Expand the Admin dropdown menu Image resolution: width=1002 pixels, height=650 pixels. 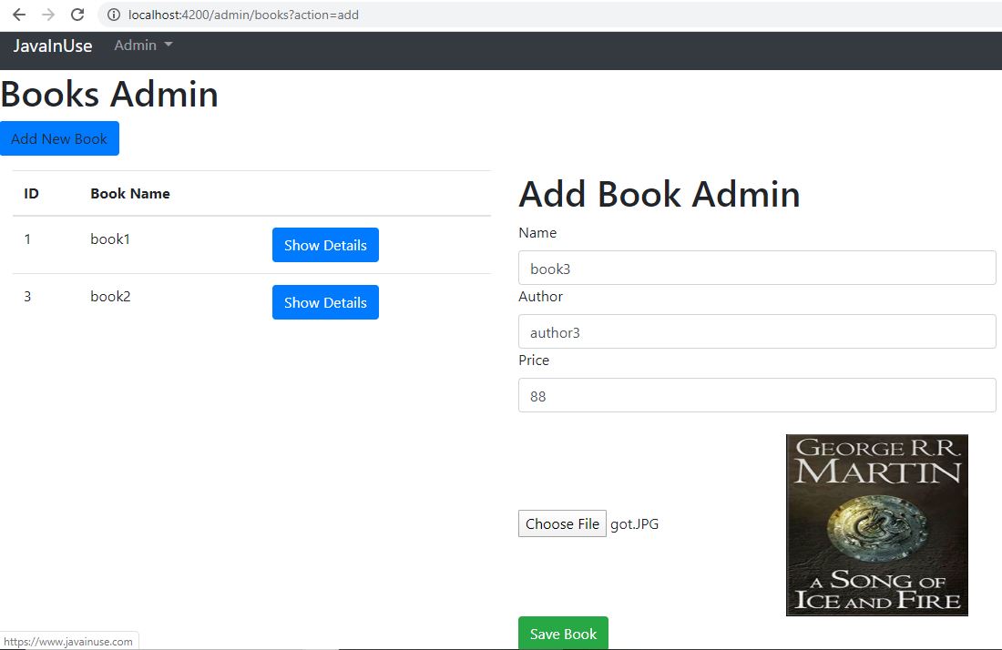[x=143, y=46]
